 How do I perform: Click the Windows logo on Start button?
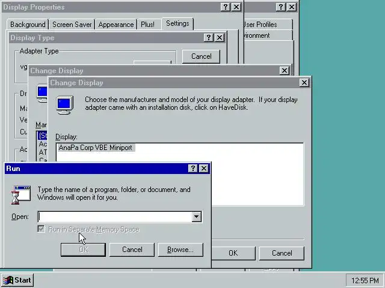tap(8, 280)
